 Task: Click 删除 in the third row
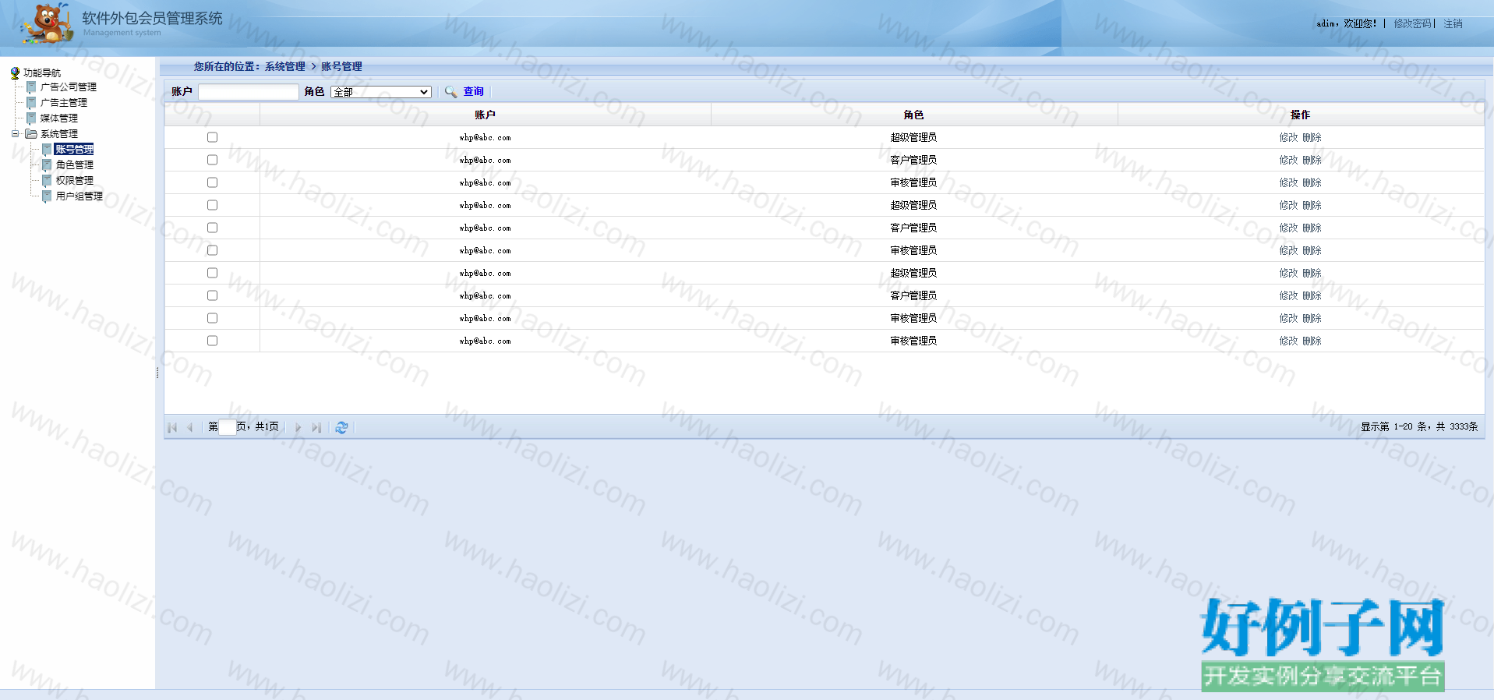click(x=1312, y=182)
